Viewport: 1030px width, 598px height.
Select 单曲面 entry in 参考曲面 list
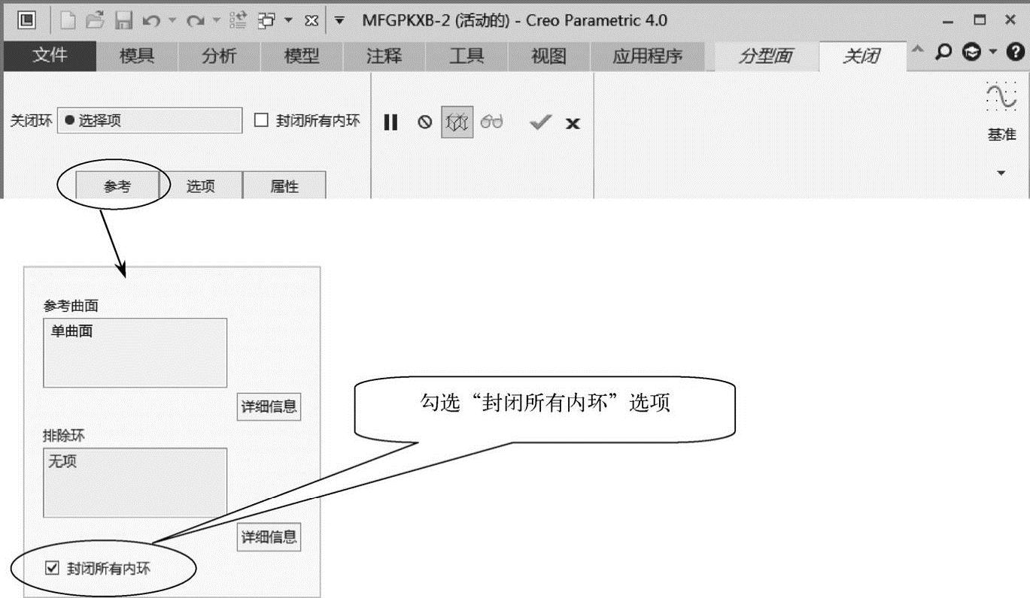click(72, 331)
